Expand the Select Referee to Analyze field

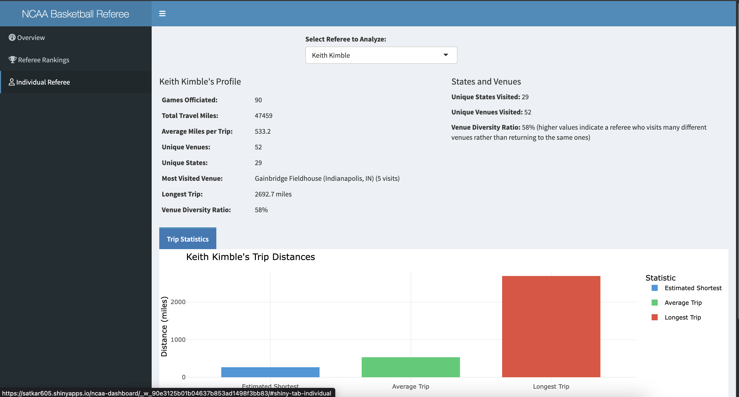[381, 55]
